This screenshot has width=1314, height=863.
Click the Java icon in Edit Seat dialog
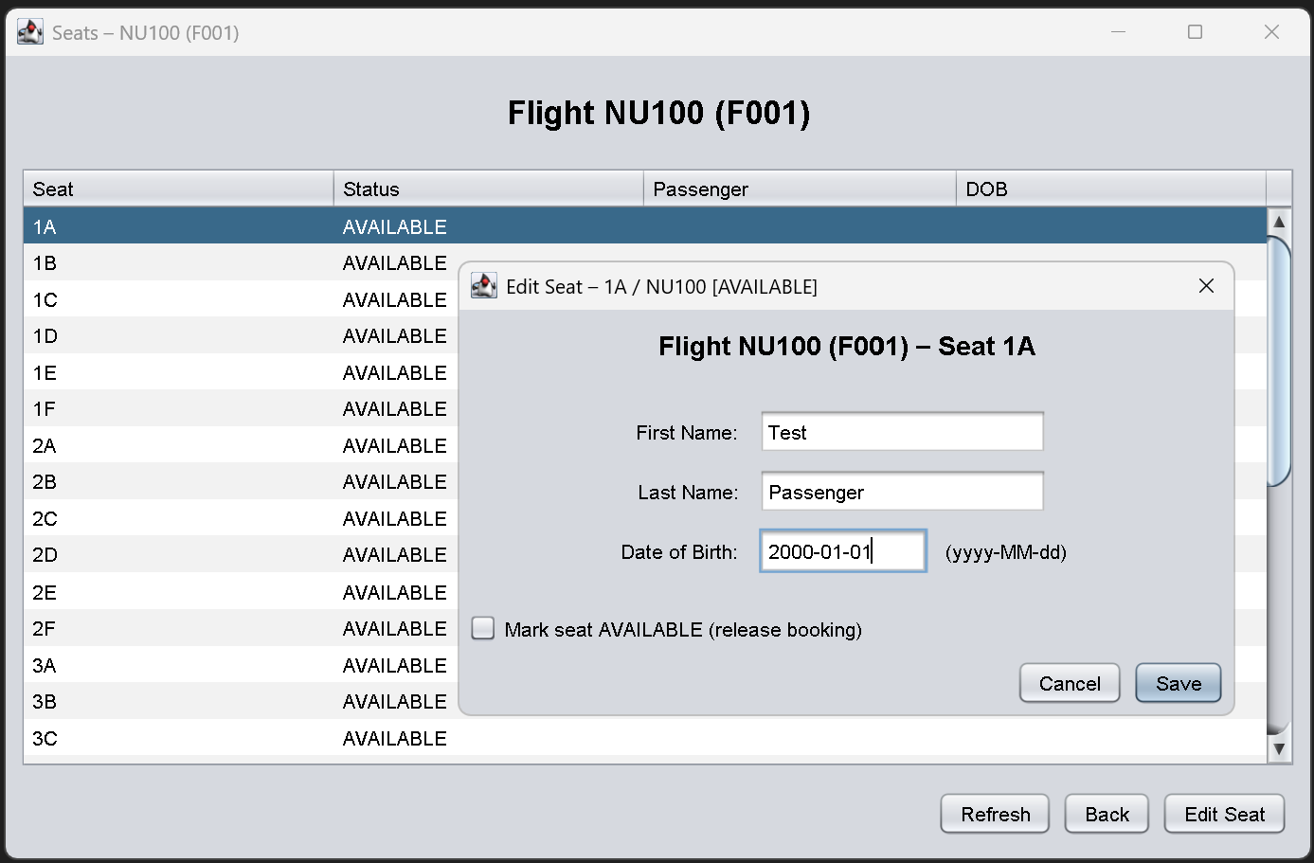(484, 286)
